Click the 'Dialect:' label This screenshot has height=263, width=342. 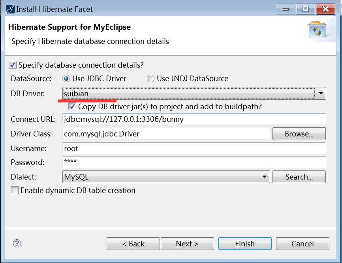[23, 177]
